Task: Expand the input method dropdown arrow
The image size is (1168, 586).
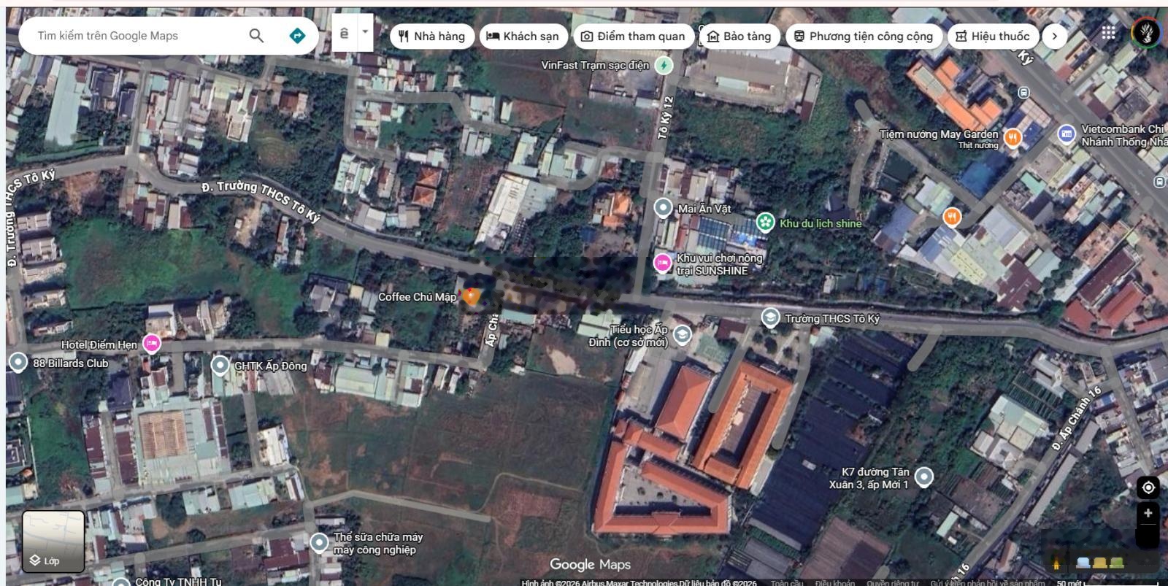Action: pyautogui.click(x=365, y=33)
